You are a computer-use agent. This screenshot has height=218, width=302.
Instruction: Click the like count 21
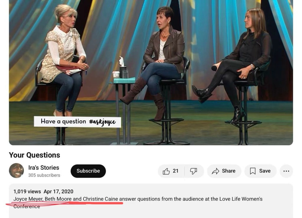tap(175, 171)
